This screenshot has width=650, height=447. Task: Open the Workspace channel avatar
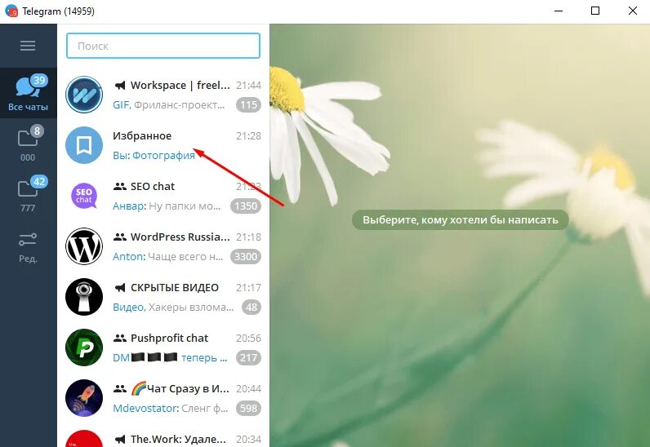[x=84, y=95]
